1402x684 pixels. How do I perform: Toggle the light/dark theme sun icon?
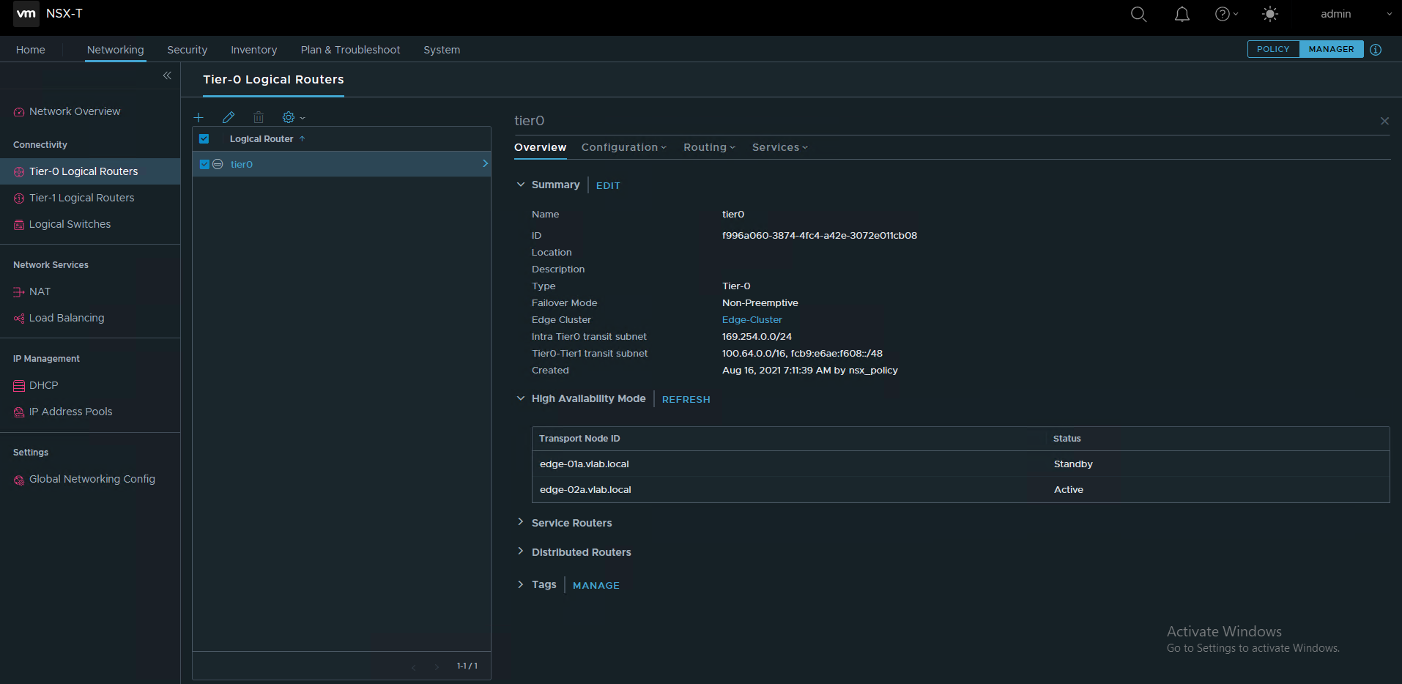(x=1270, y=15)
